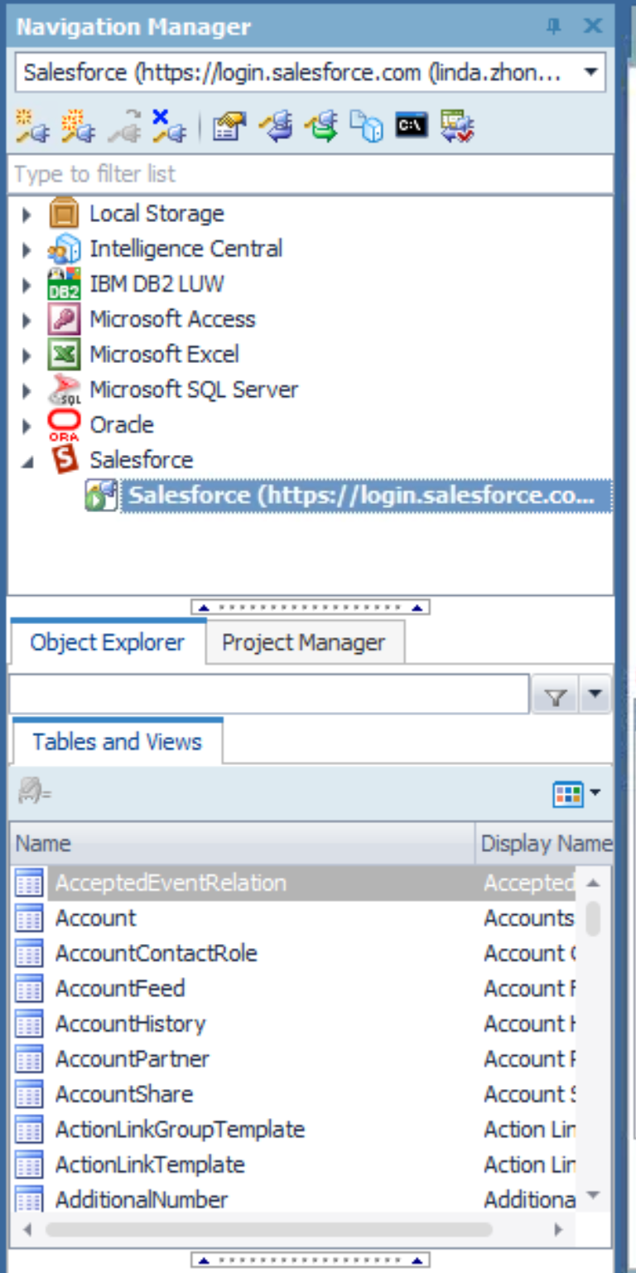Click the grayed-out reconnect plug icon
The height and width of the screenshot is (1273, 636).
pos(125,126)
